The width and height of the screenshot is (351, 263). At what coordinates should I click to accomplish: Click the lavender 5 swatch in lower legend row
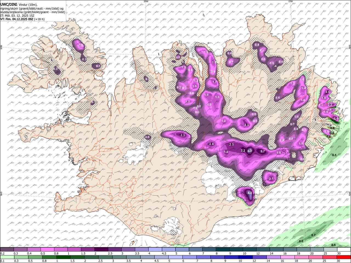point(175,257)
